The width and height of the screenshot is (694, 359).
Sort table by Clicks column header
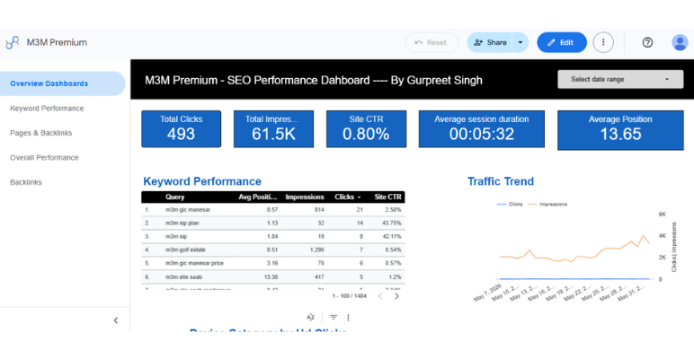coord(347,197)
